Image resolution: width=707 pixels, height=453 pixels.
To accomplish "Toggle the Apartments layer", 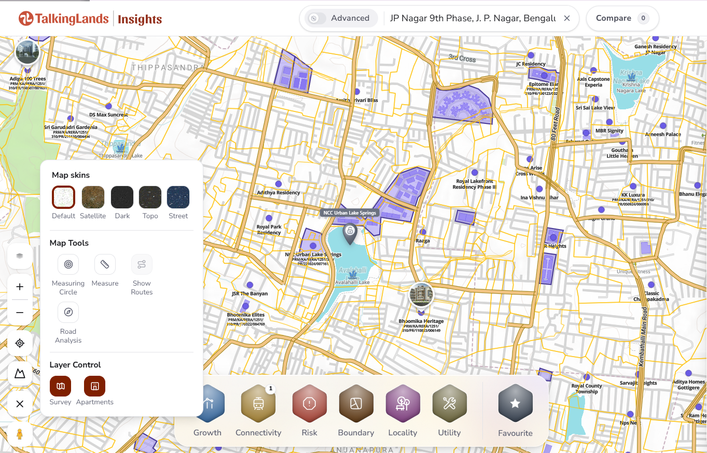I will point(94,386).
